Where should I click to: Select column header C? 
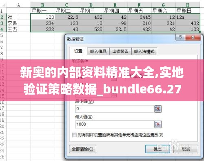coord(67,5)
